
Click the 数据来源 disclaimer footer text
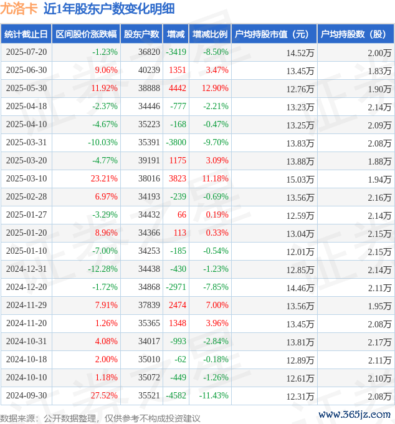pos(100,418)
